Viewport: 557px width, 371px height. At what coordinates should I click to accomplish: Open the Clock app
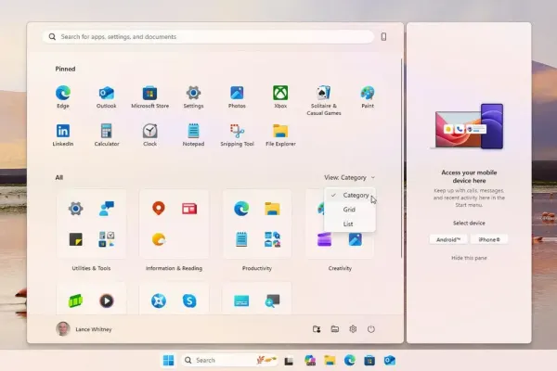coord(149,134)
